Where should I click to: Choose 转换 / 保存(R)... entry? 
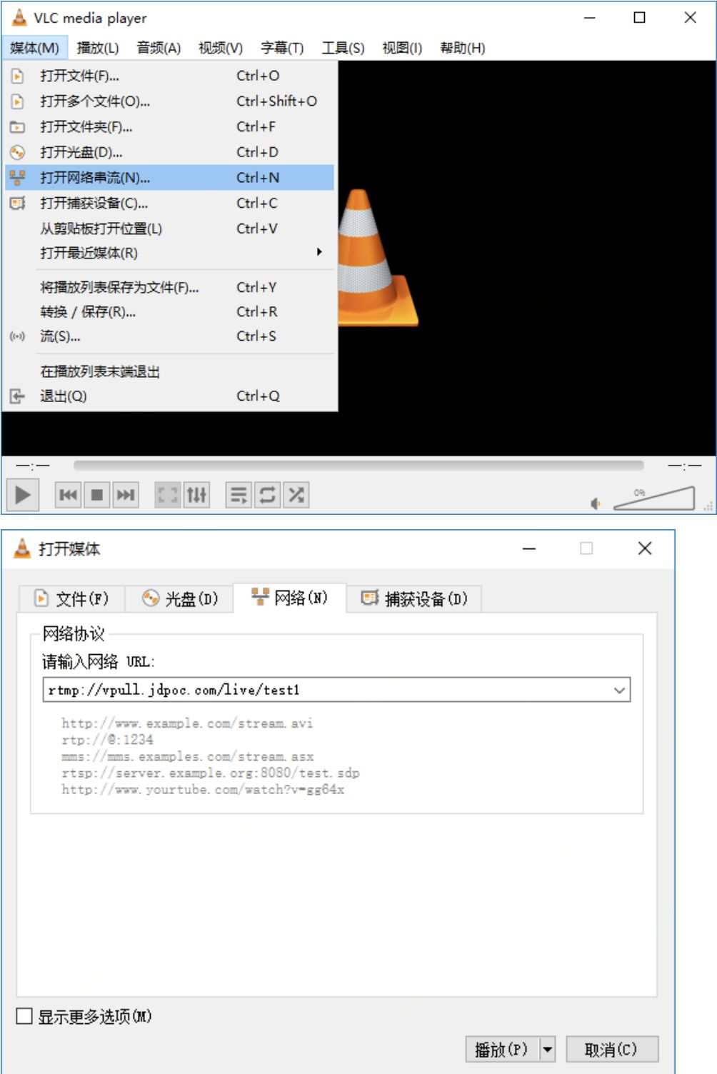[169, 312]
